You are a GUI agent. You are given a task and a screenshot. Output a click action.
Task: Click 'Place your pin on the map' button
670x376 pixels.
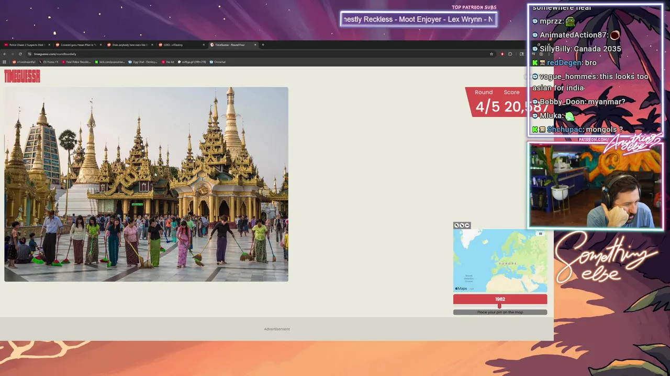pyautogui.click(x=500, y=312)
